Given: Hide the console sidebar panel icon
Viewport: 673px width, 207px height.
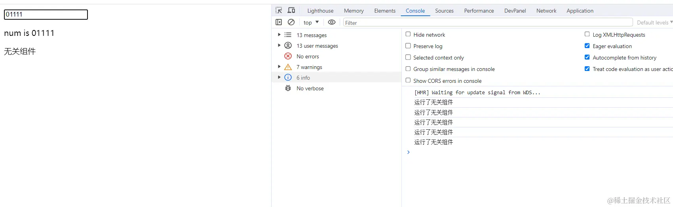Looking at the screenshot, I should coord(279,22).
